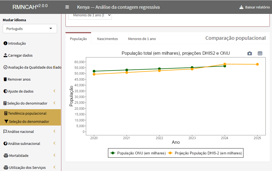Click the Utilização dos Serviços scale icon
The image size is (272, 171).
click(x=6, y=167)
